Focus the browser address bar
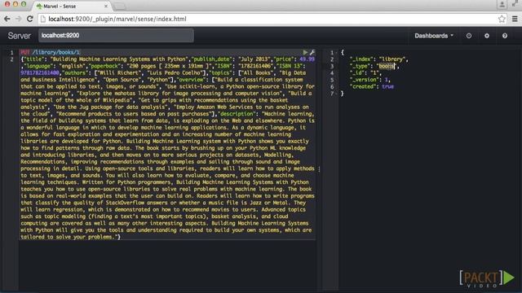This screenshot has height=293, width=522. click(x=272, y=19)
